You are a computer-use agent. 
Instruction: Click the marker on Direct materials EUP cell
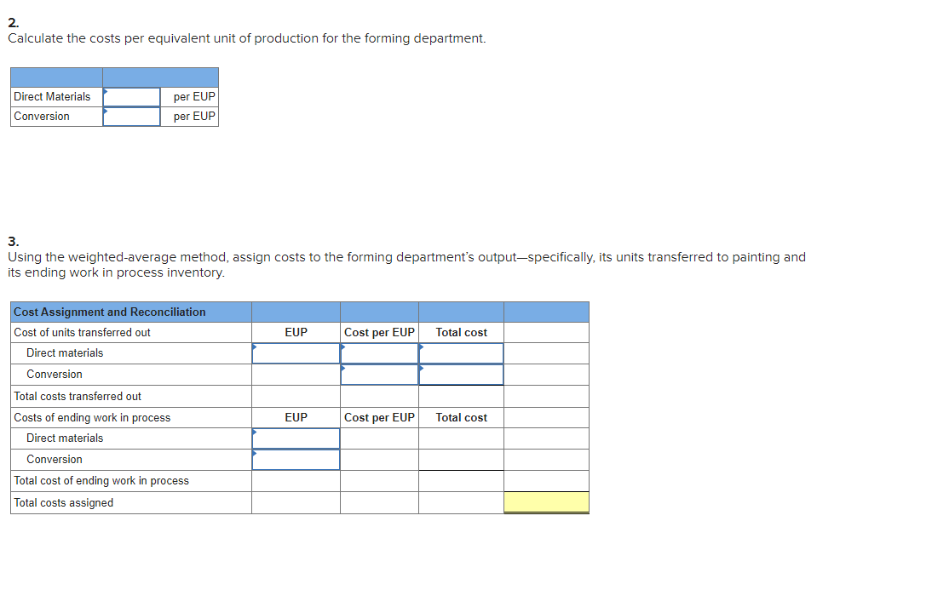click(254, 345)
